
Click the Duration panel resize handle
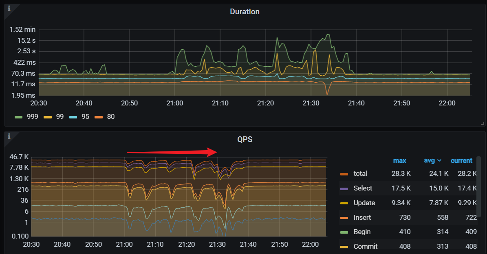pyautogui.click(x=484, y=123)
